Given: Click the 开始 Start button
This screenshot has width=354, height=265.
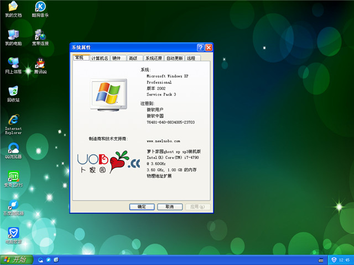Looking at the screenshot, I should 16,260.
